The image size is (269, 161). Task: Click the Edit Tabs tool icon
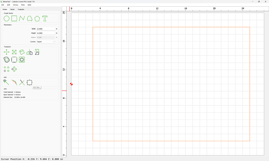pos(30,82)
